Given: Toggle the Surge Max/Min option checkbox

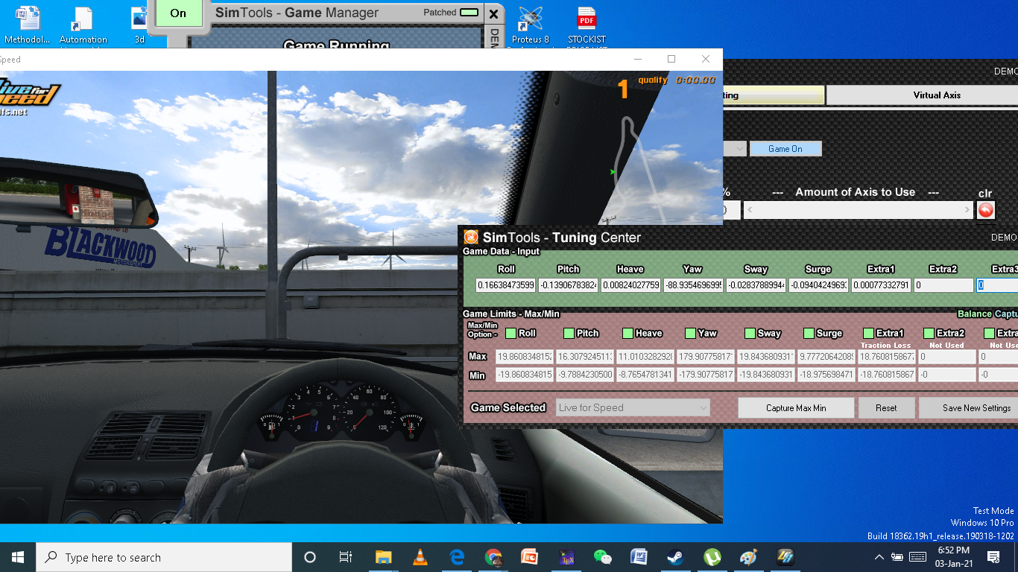Looking at the screenshot, I should point(809,333).
